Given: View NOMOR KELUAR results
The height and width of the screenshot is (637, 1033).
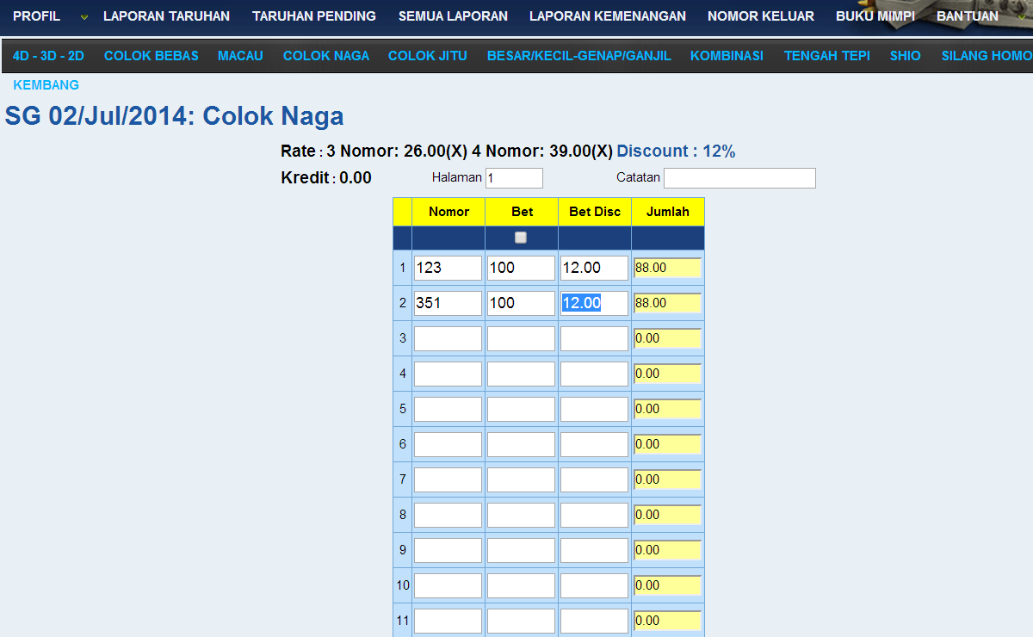Looking at the screenshot, I should (761, 16).
